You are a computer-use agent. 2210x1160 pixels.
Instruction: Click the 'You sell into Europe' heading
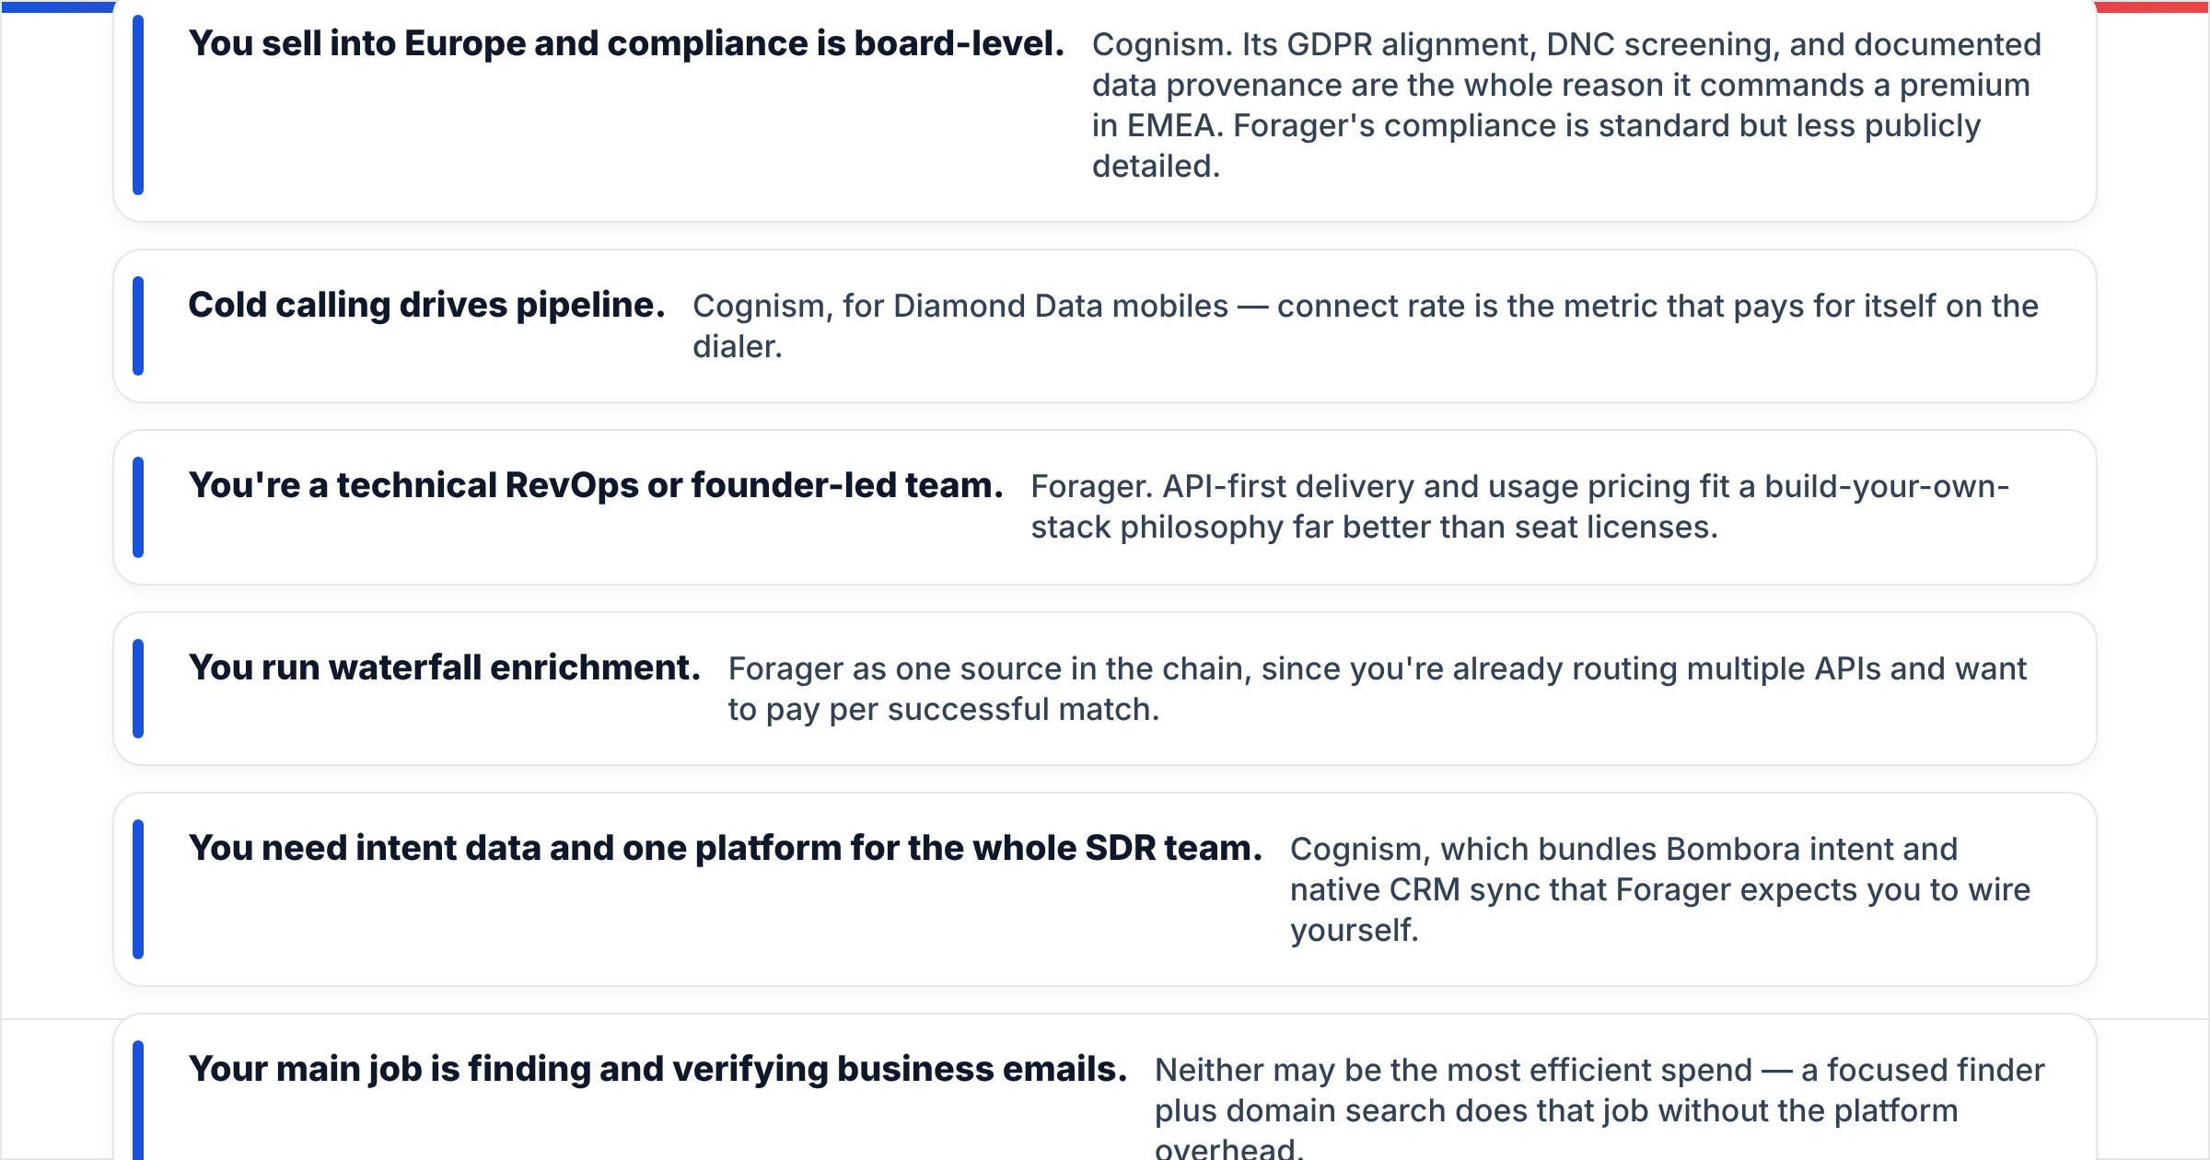pyautogui.click(x=626, y=44)
